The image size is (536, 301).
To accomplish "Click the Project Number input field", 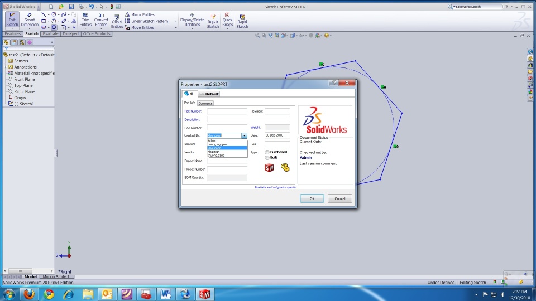I will click(227, 169).
